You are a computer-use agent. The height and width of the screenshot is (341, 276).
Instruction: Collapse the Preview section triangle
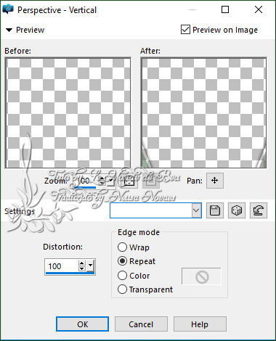(x=9, y=30)
